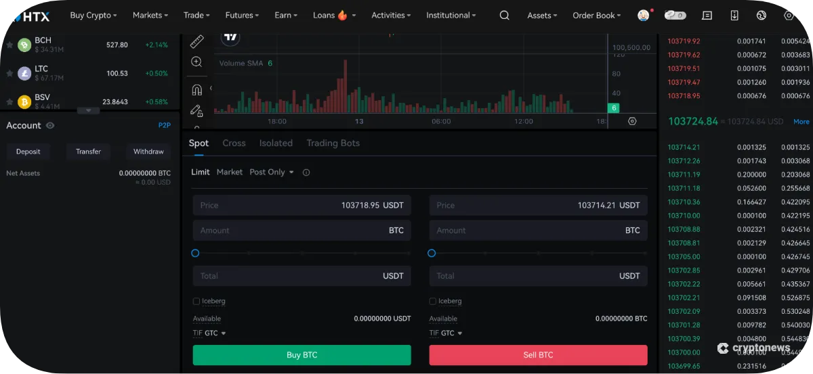Toggle the lock drawing tools pencil icon

[196, 110]
